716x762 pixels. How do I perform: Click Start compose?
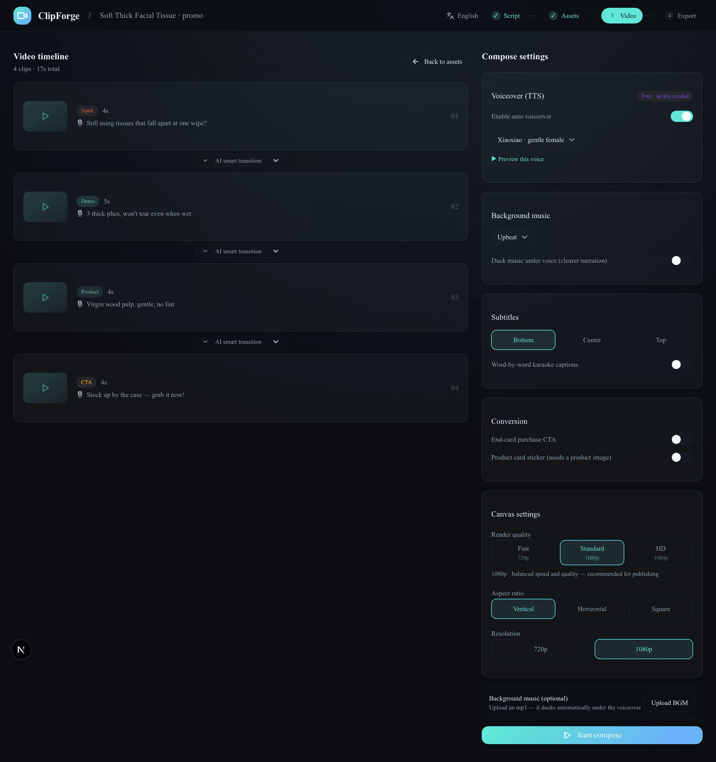tap(592, 735)
